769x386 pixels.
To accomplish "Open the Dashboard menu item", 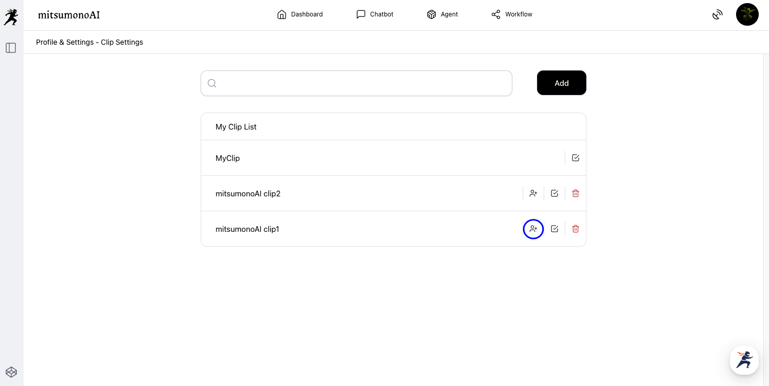I will 300,14.
